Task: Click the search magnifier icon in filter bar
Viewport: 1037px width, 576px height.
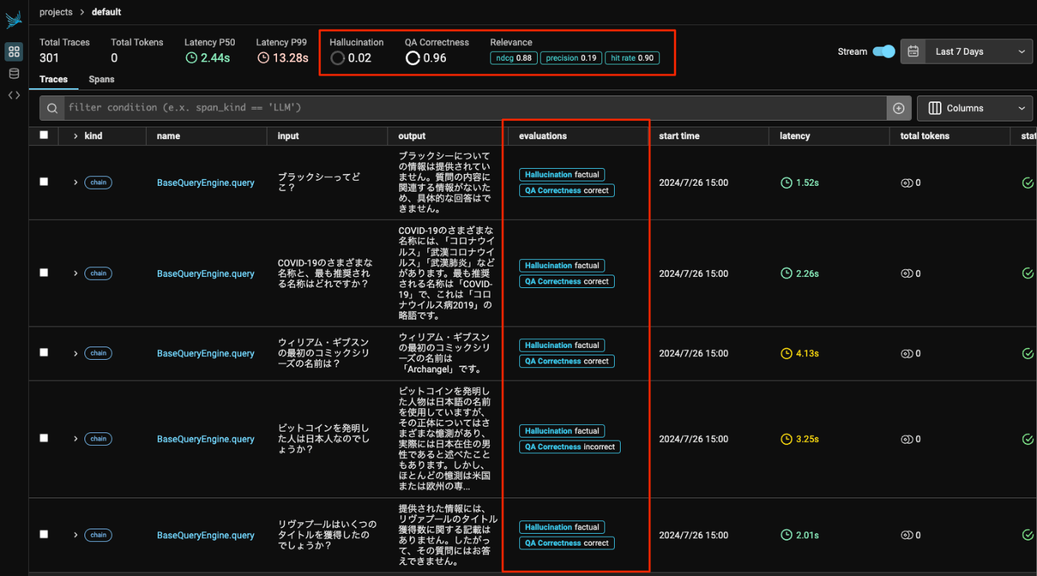Action: click(x=53, y=108)
